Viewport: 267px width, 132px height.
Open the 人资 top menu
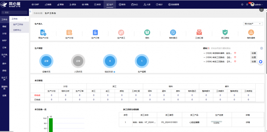click(x=147, y=4)
